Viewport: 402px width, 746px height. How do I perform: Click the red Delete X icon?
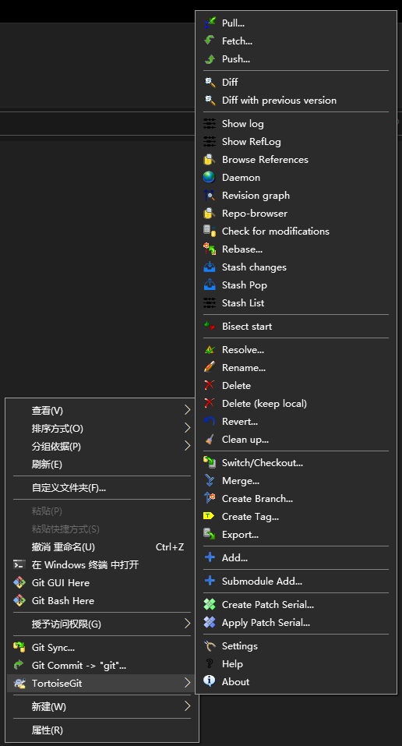210,385
